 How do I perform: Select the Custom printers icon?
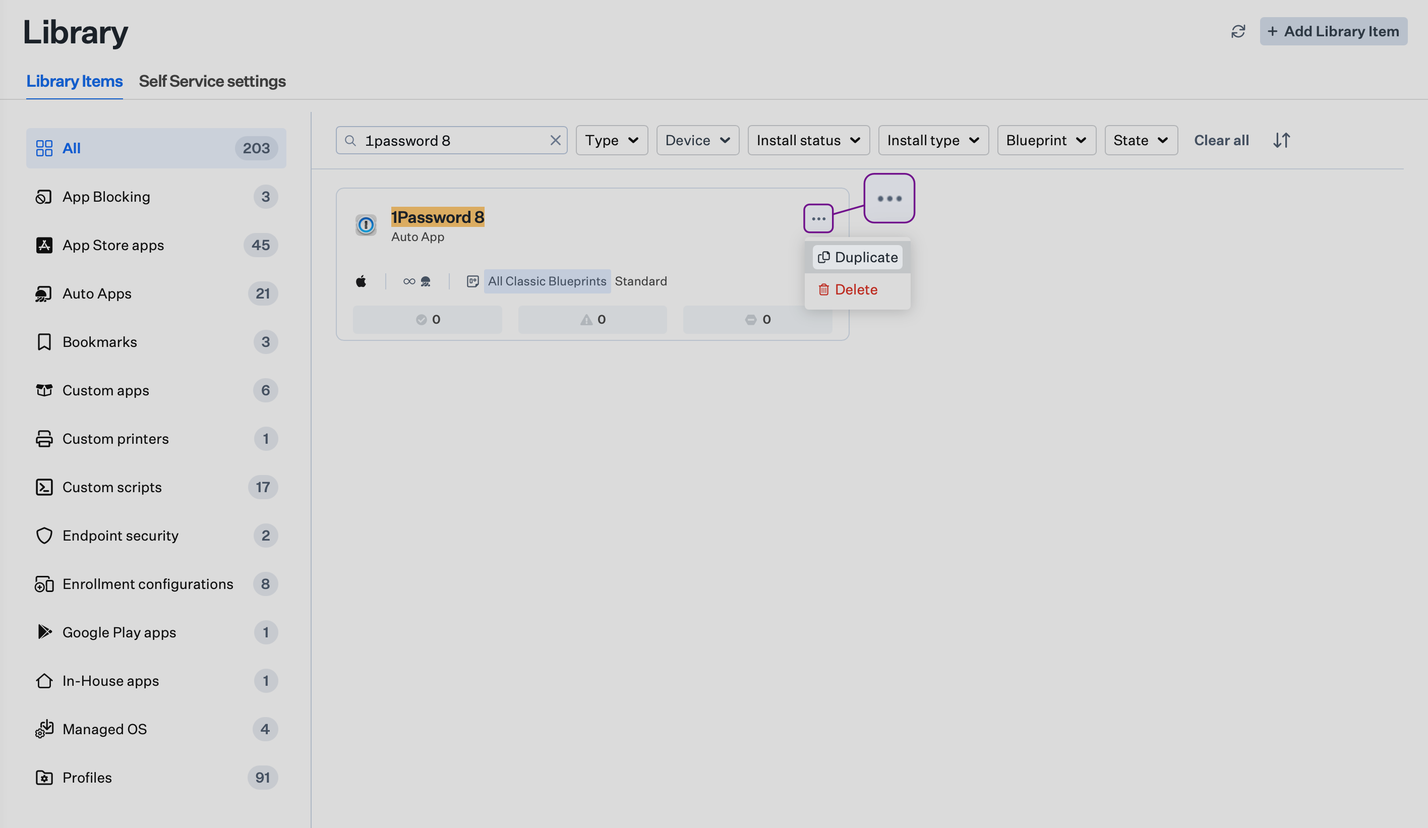44,439
